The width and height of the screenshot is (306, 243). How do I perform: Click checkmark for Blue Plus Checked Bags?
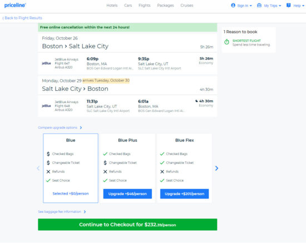point(105,154)
